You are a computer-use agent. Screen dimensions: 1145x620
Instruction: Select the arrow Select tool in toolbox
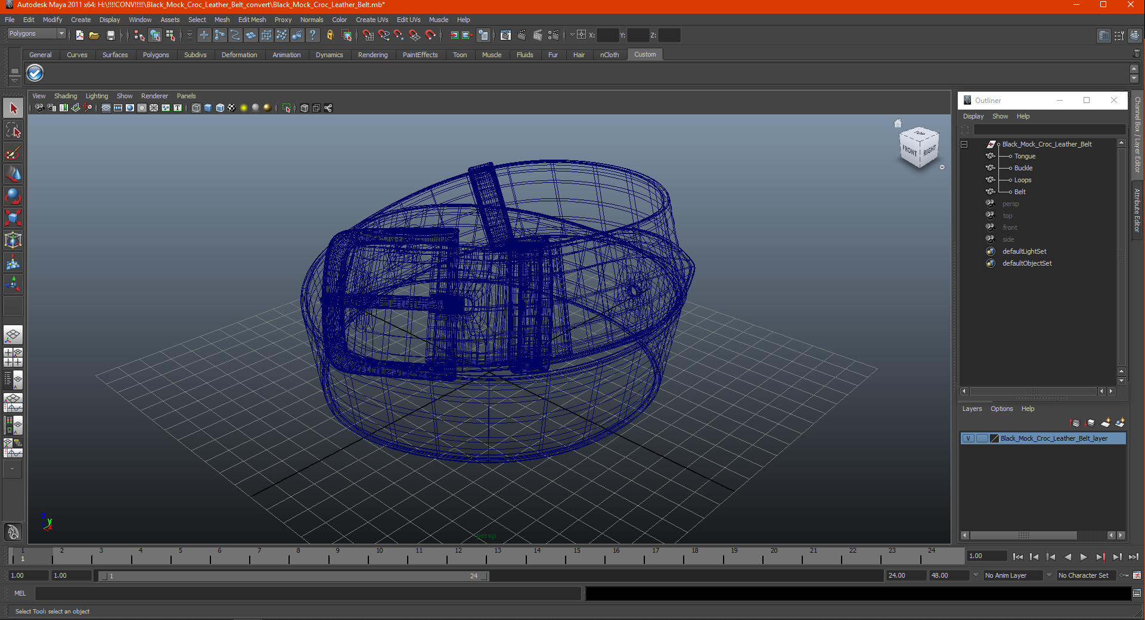13,108
